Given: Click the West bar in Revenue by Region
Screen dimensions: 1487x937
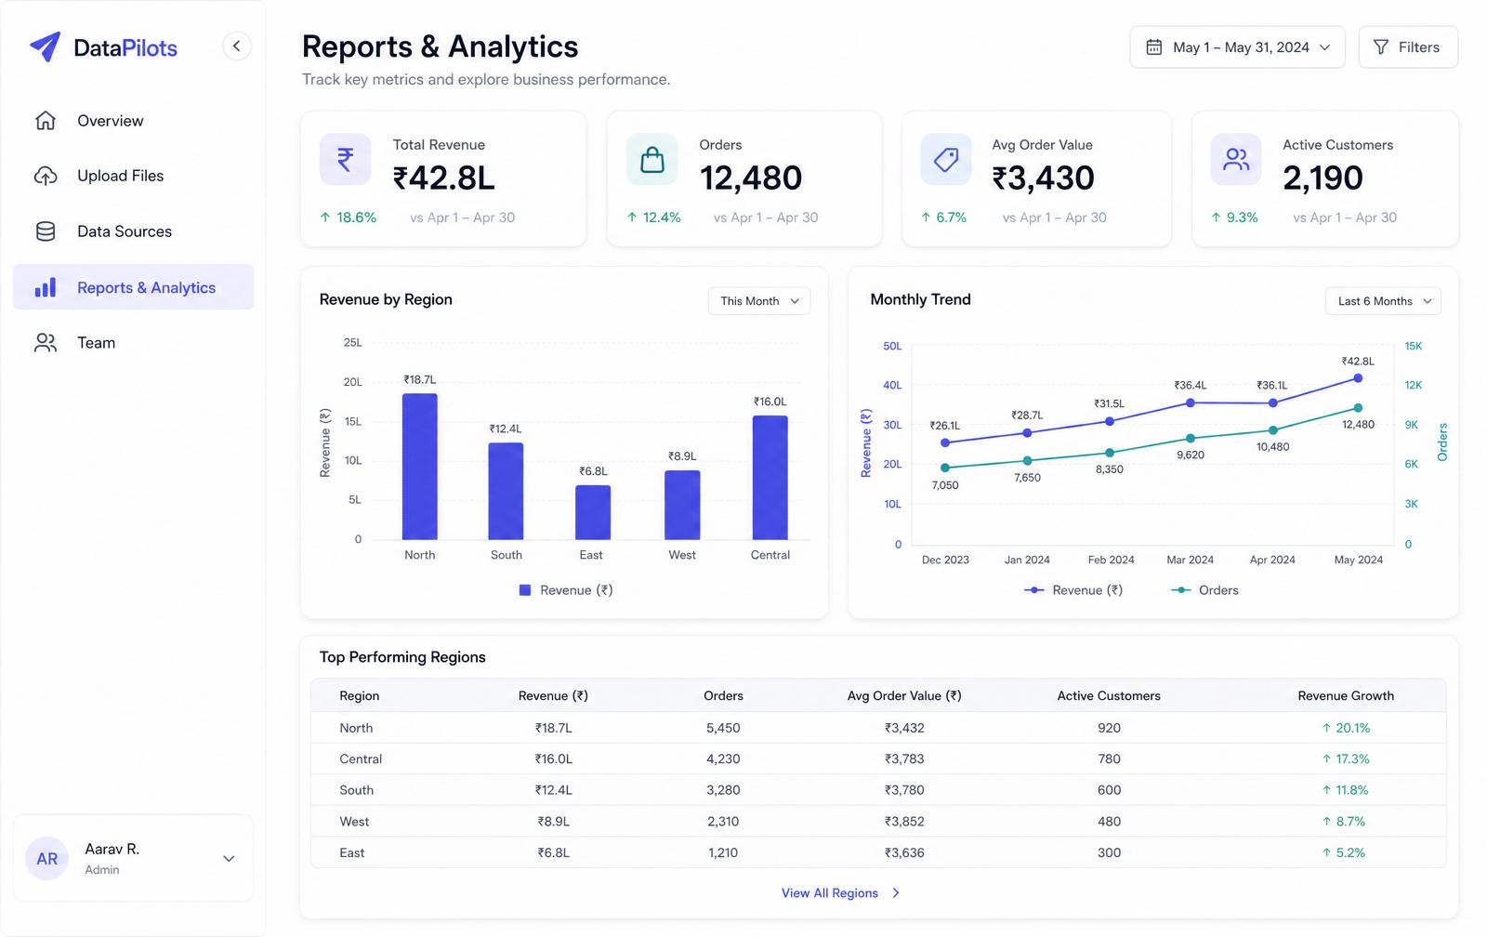Looking at the screenshot, I should coord(682,505).
